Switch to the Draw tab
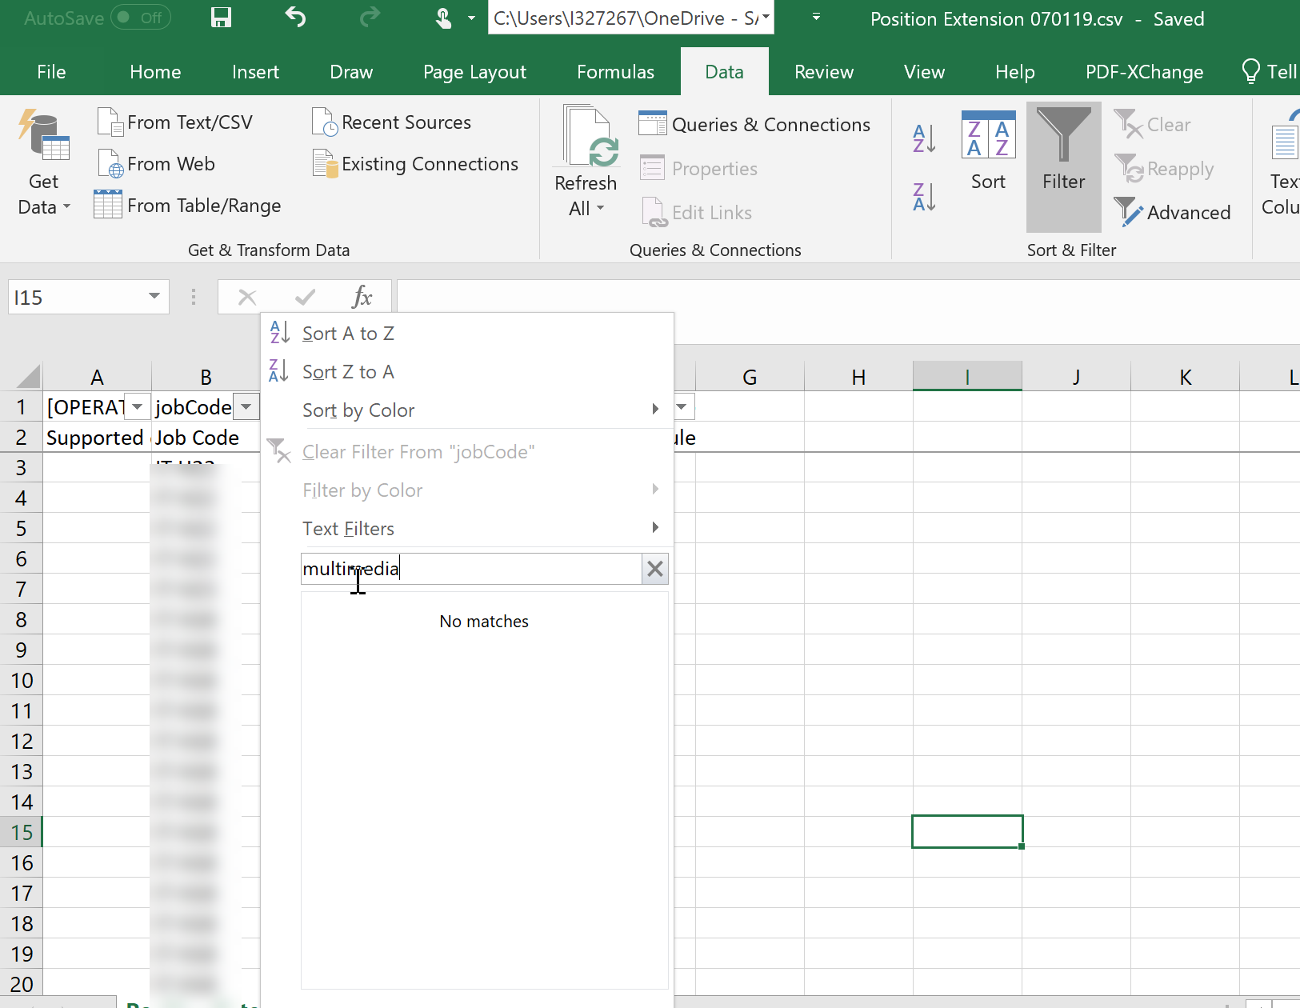Image resolution: width=1300 pixels, height=1008 pixels. pyautogui.click(x=351, y=72)
